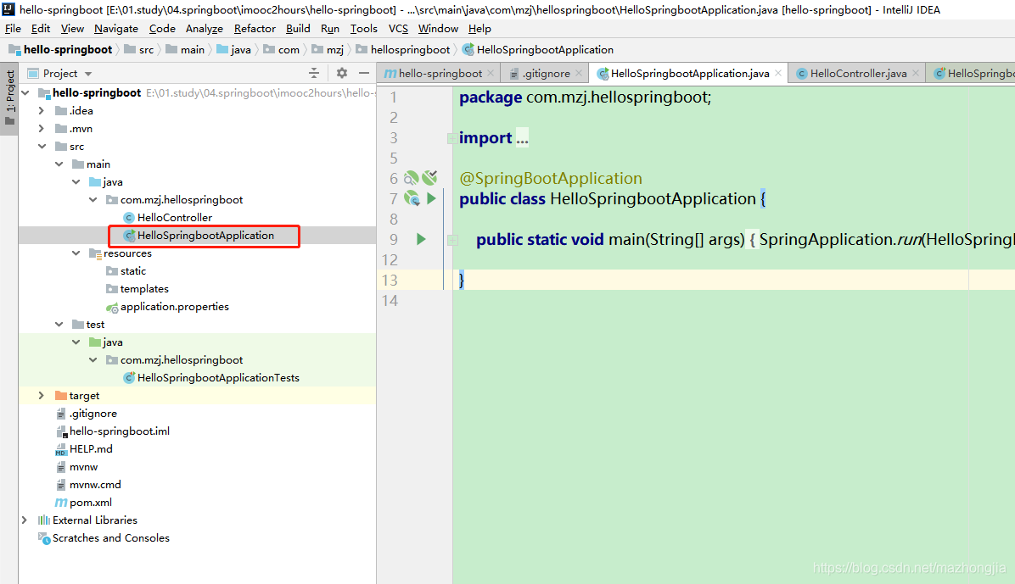
Task: Open the Edit menu
Action: (x=40, y=29)
